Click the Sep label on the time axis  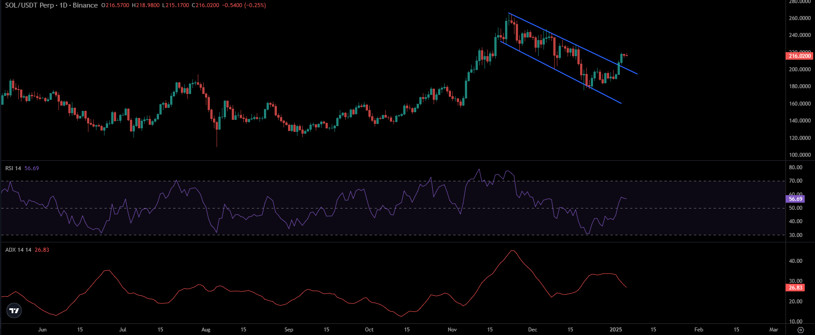[x=289, y=330]
